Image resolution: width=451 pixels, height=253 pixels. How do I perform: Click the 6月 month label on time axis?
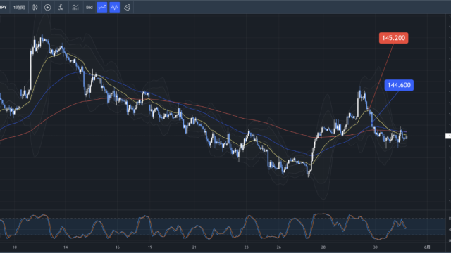428,247
